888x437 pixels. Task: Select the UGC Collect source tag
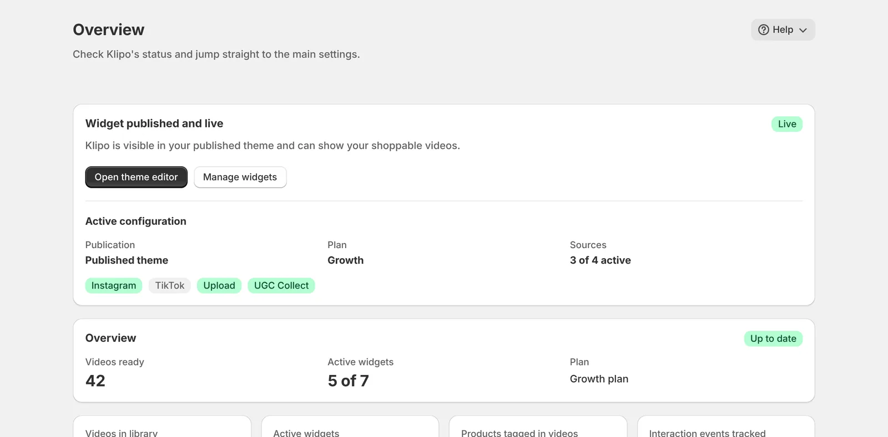click(x=281, y=286)
